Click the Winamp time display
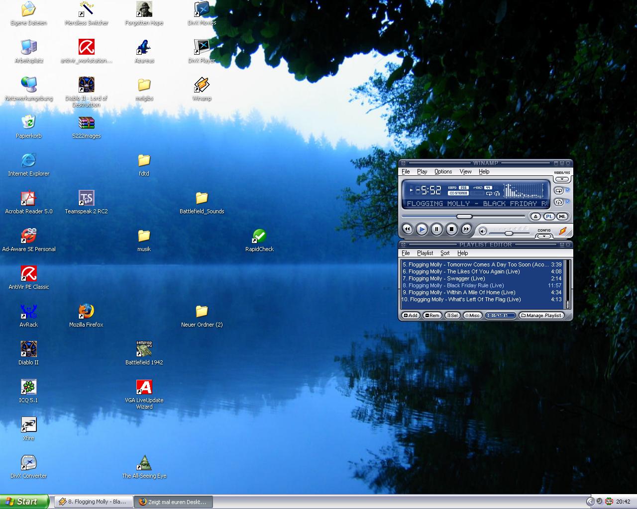 pyautogui.click(x=427, y=190)
